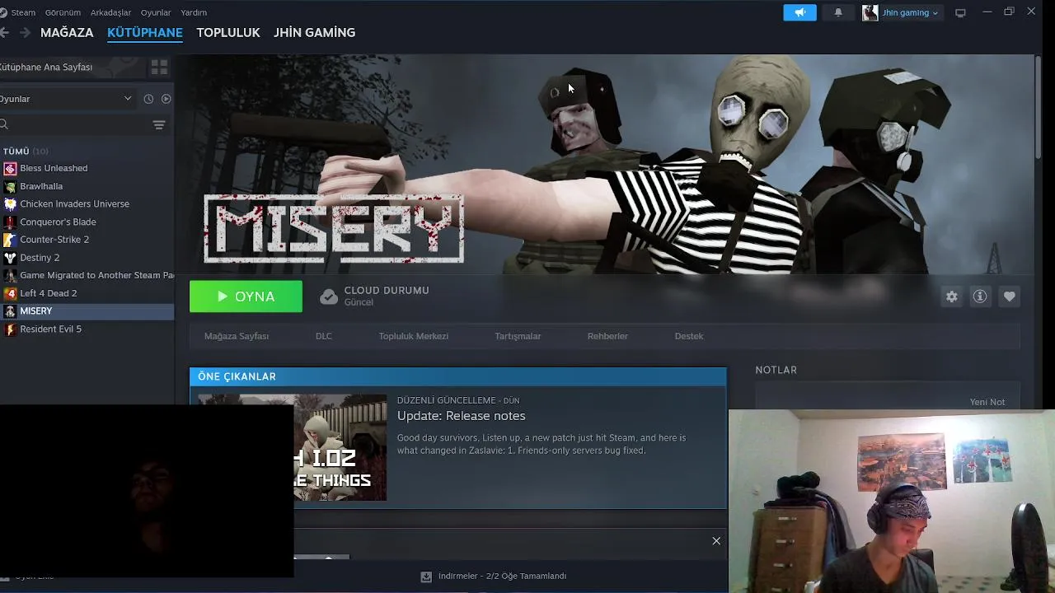Viewport: 1055px width, 593px height.
Task: Go back with the left arrow
Action: click(4, 32)
